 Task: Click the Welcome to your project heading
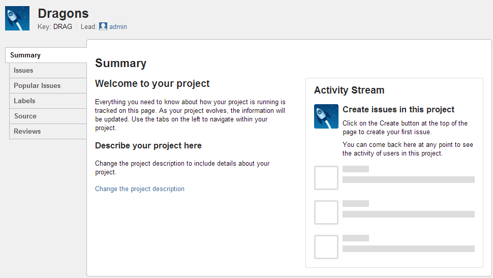(152, 84)
